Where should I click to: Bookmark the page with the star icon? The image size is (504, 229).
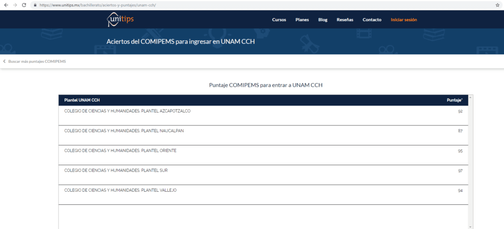[x=497, y=4]
